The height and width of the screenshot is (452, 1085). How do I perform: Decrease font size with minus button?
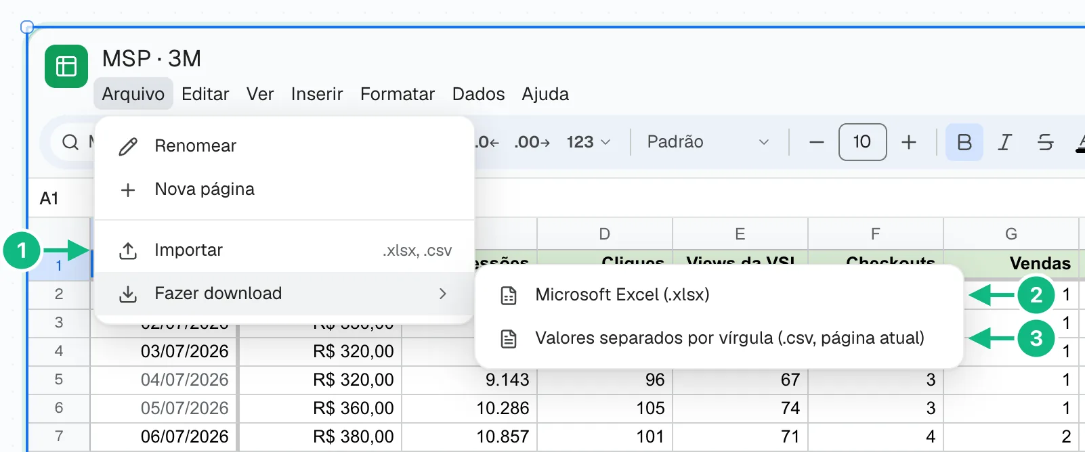pyautogui.click(x=816, y=142)
